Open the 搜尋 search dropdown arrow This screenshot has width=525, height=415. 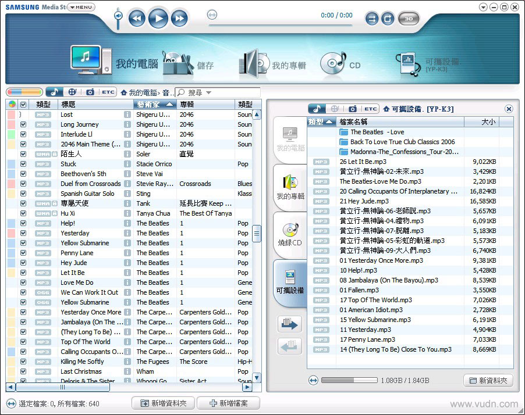(x=208, y=92)
